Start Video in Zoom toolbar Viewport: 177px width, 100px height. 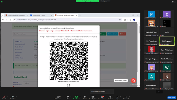click(x=13, y=97)
